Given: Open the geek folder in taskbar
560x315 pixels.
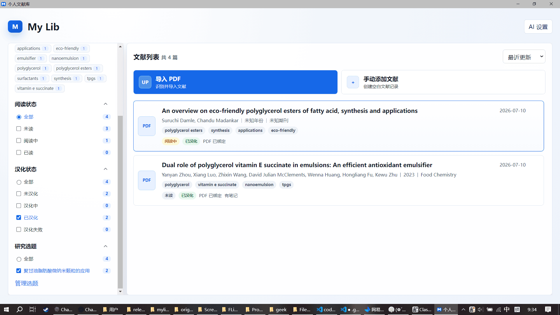Looking at the screenshot, I should click(x=278, y=309).
